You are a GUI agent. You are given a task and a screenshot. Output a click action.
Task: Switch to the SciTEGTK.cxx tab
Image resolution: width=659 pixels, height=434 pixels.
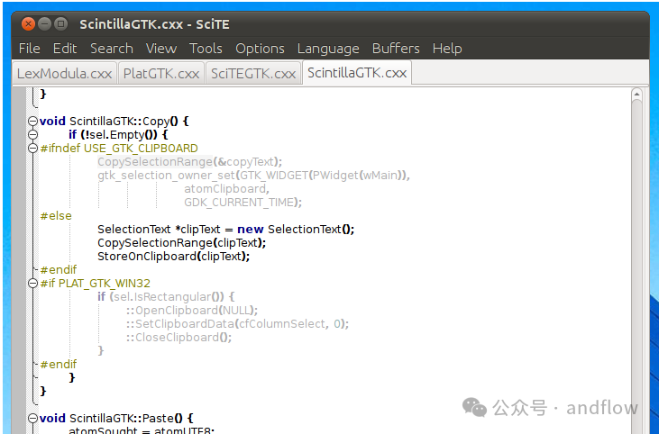click(x=253, y=74)
